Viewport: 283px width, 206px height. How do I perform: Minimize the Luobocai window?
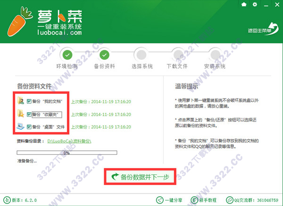pyautogui.click(x=266, y=5)
